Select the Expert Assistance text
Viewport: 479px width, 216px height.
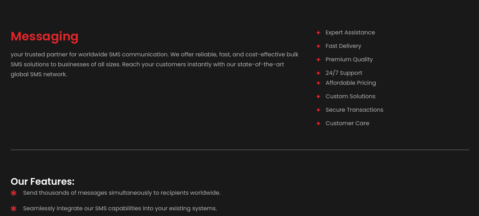[x=350, y=33]
